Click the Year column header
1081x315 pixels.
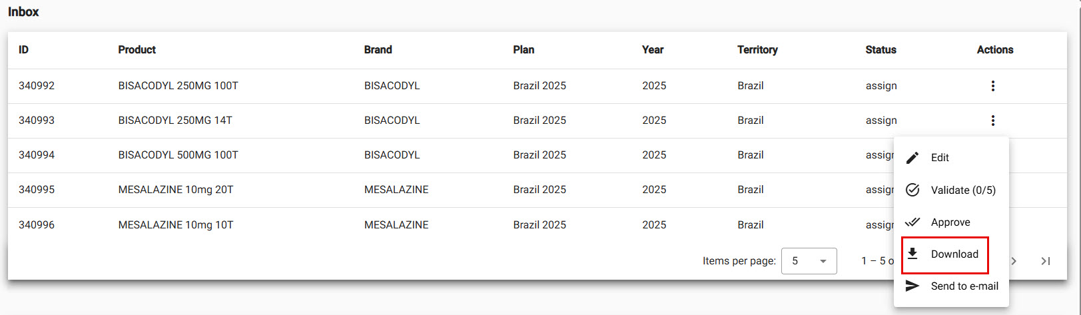click(652, 50)
